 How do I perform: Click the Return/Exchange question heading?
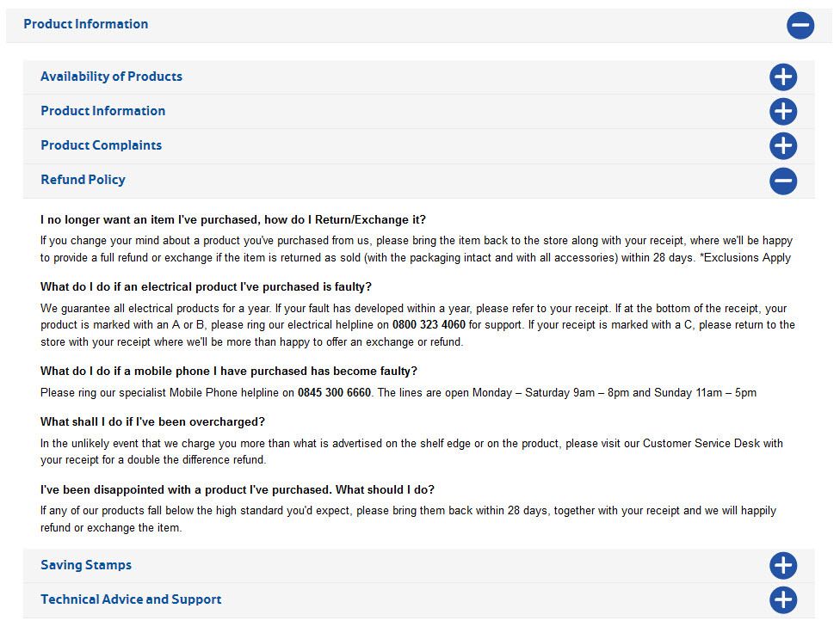click(x=233, y=219)
